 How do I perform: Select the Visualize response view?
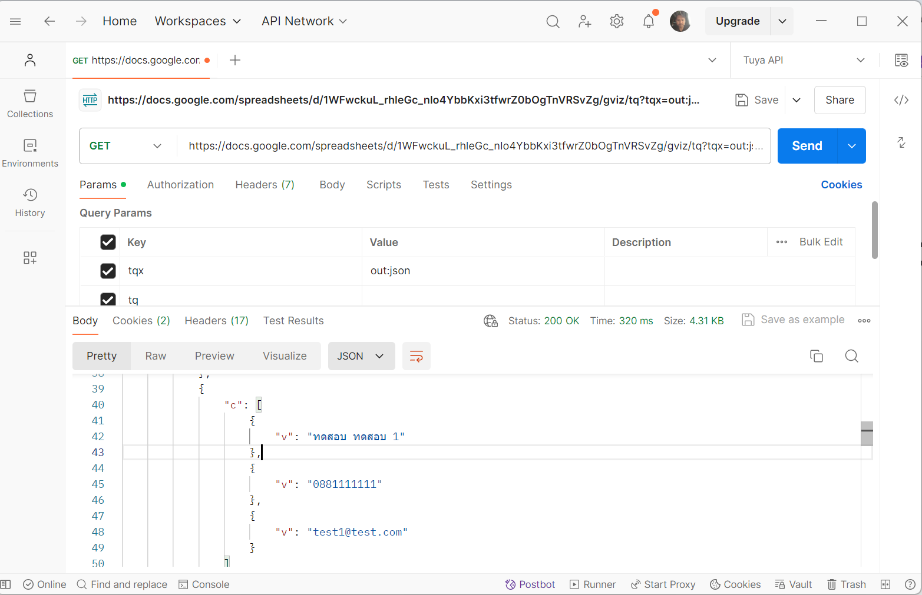tap(285, 356)
